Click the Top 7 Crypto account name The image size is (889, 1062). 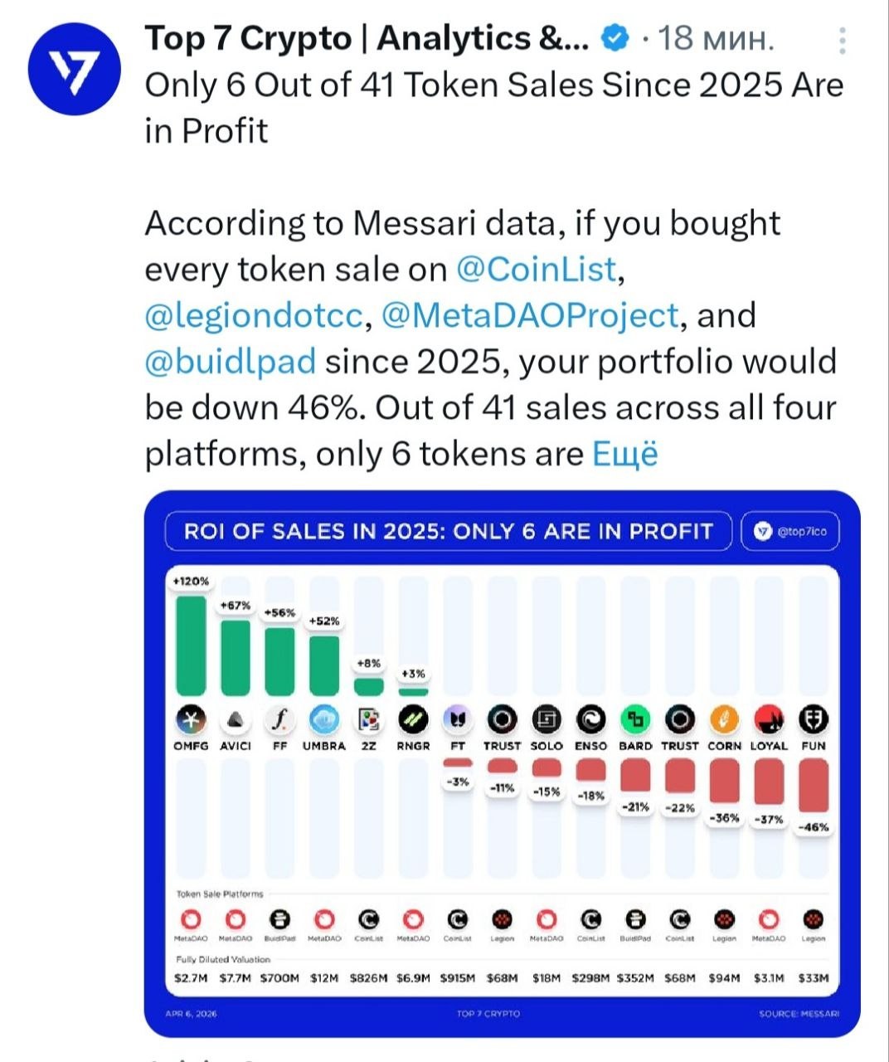click(367, 38)
